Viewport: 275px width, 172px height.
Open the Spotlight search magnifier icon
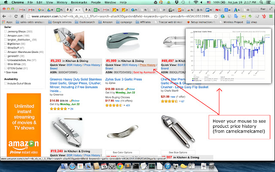[261, 2]
